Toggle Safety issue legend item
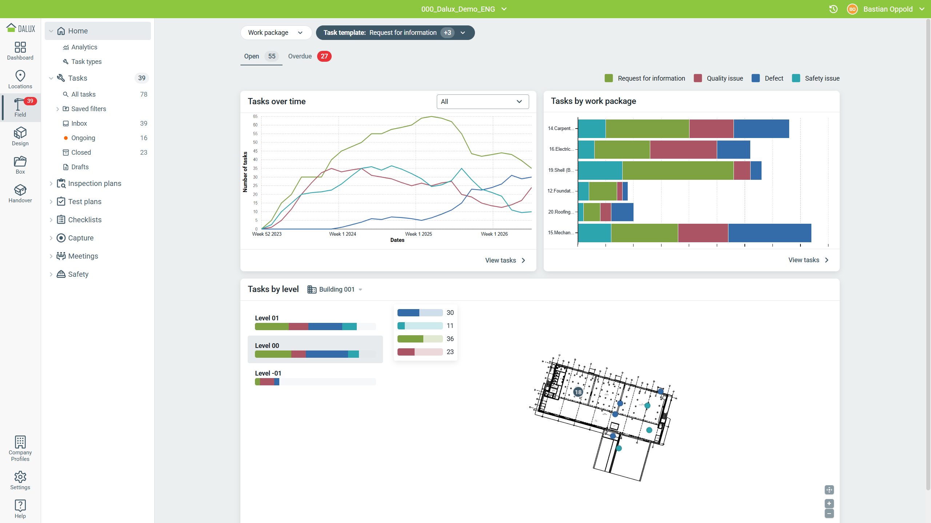 (x=816, y=78)
